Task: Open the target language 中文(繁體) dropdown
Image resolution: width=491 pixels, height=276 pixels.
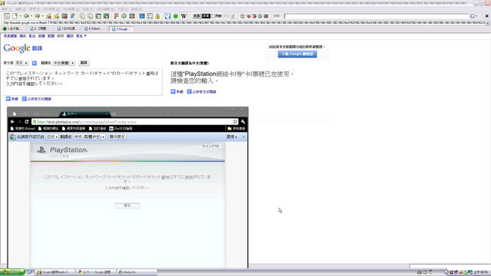Action: 64,63
